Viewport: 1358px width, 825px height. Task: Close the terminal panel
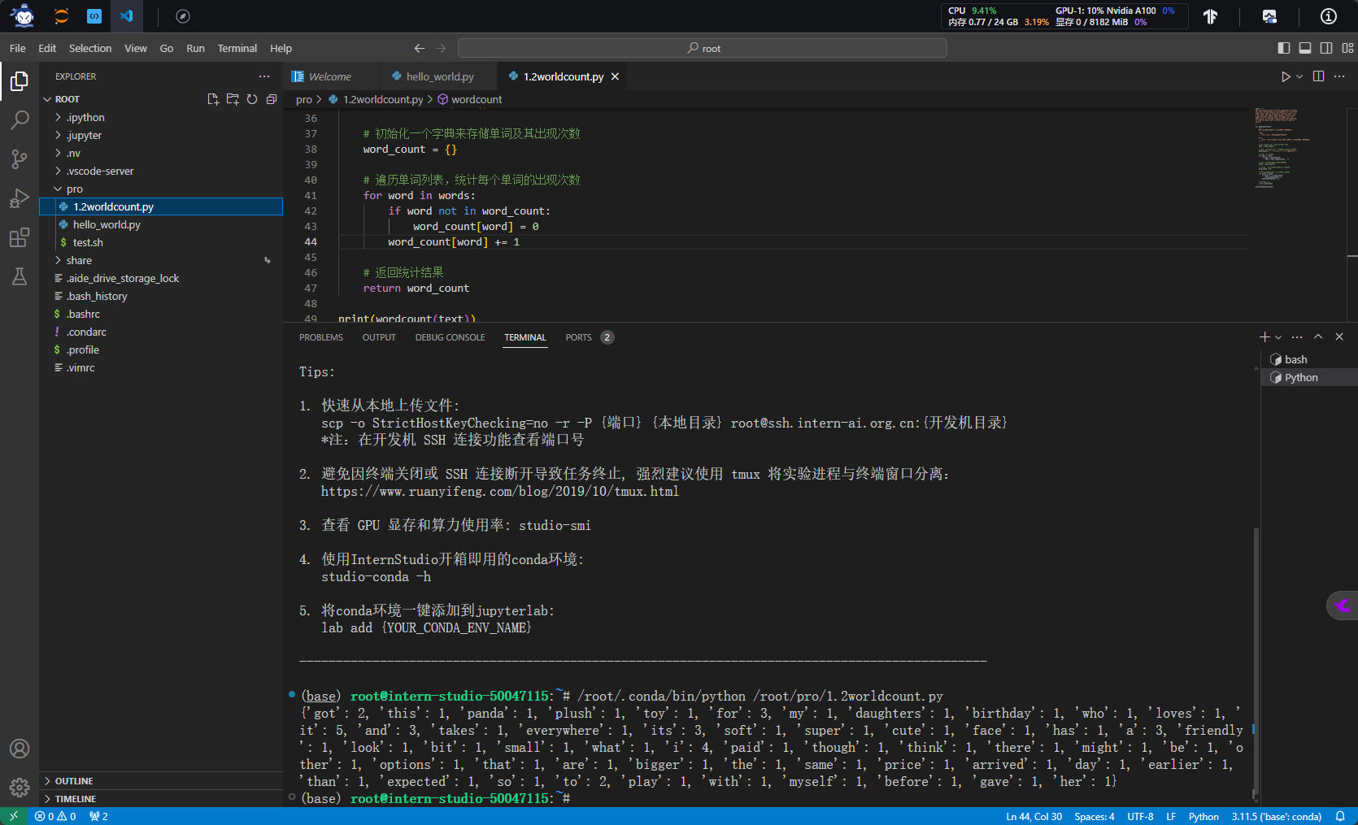tap(1339, 337)
